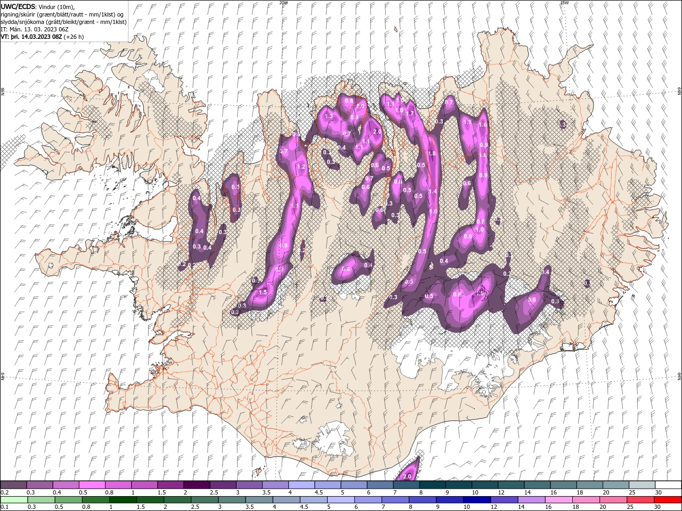Click the 0.2 label in upper legend
This screenshot has width=682, height=511.
[x=4, y=492]
